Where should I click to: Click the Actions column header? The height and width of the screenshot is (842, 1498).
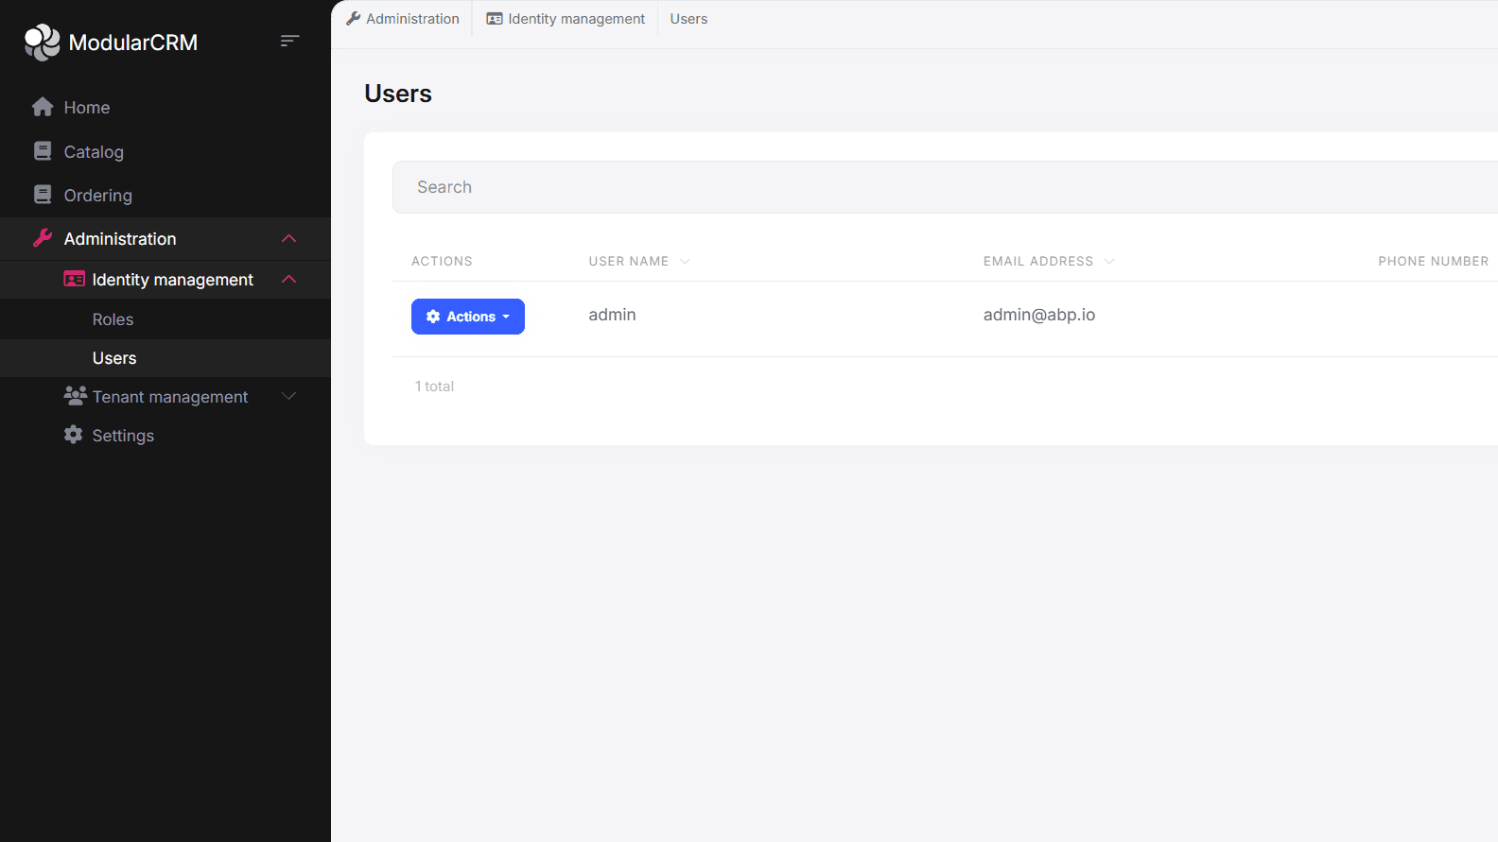tap(442, 261)
